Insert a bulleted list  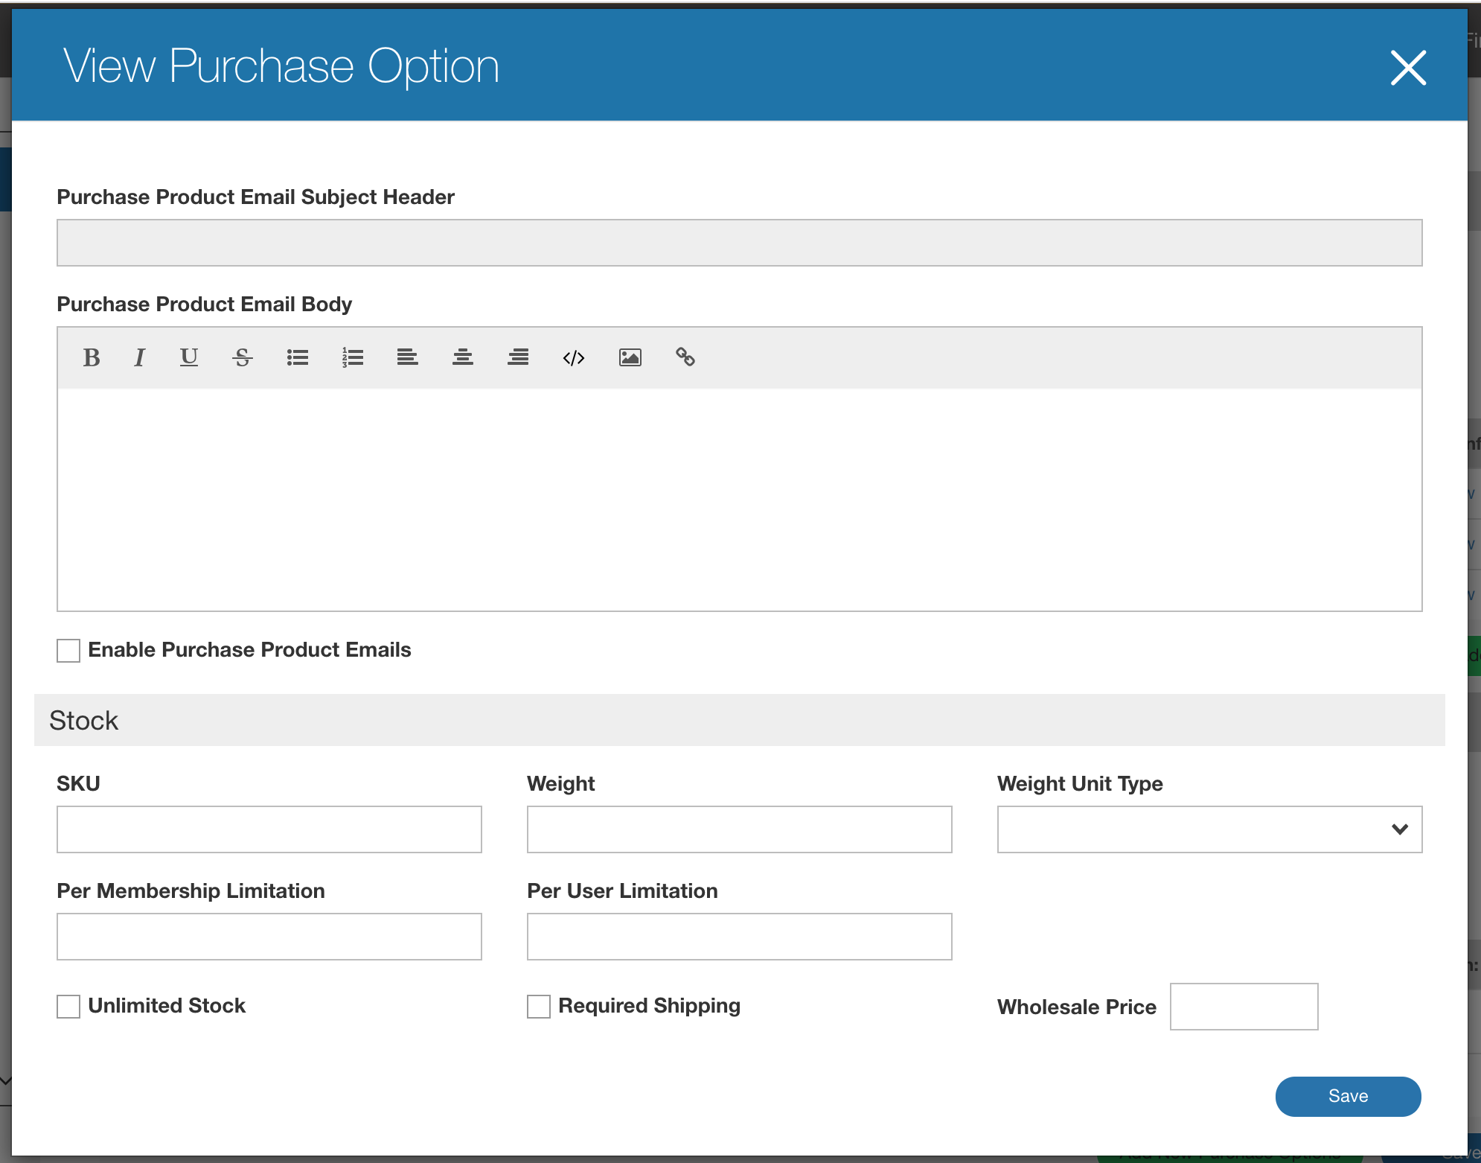click(x=298, y=358)
